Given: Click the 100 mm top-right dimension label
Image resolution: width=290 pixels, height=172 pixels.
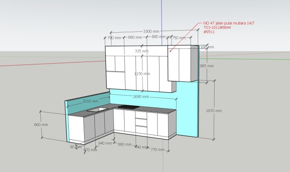Looking at the screenshot, I should (x=206, y=47).
